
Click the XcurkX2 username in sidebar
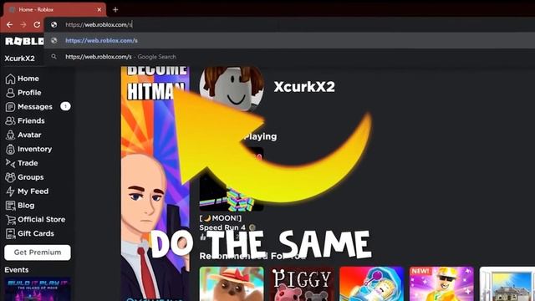pos(20,59)
